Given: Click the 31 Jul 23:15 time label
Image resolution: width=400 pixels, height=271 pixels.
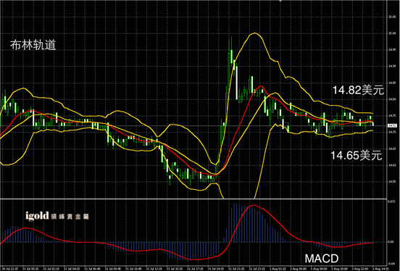Looking at the screenshot, I should [257, 269].
